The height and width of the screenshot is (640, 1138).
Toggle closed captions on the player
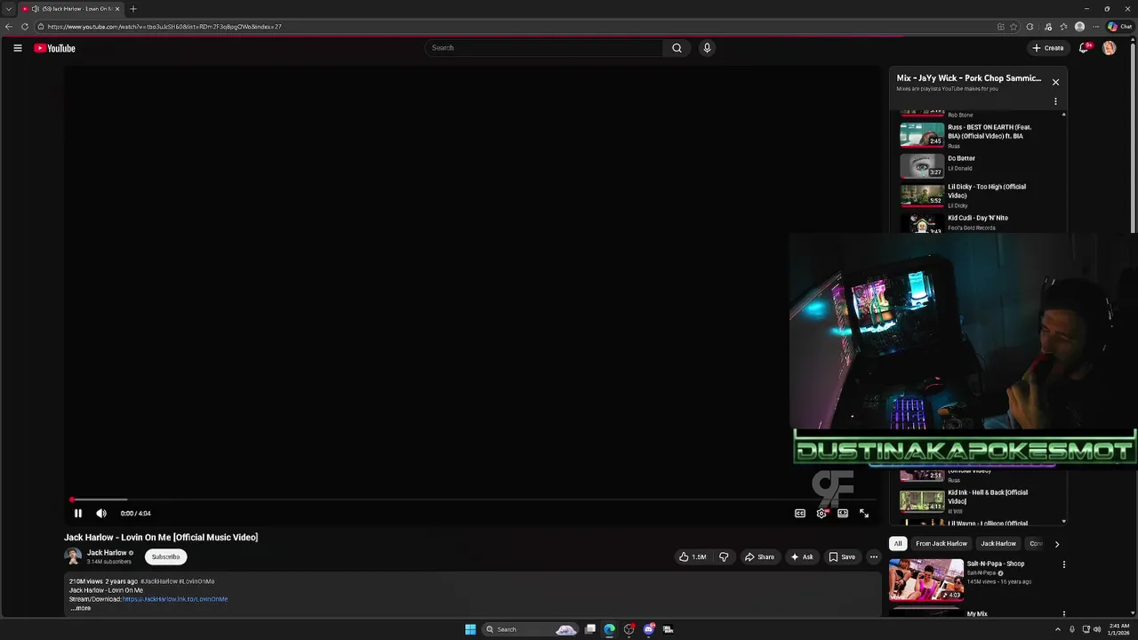tap(800, 513)
